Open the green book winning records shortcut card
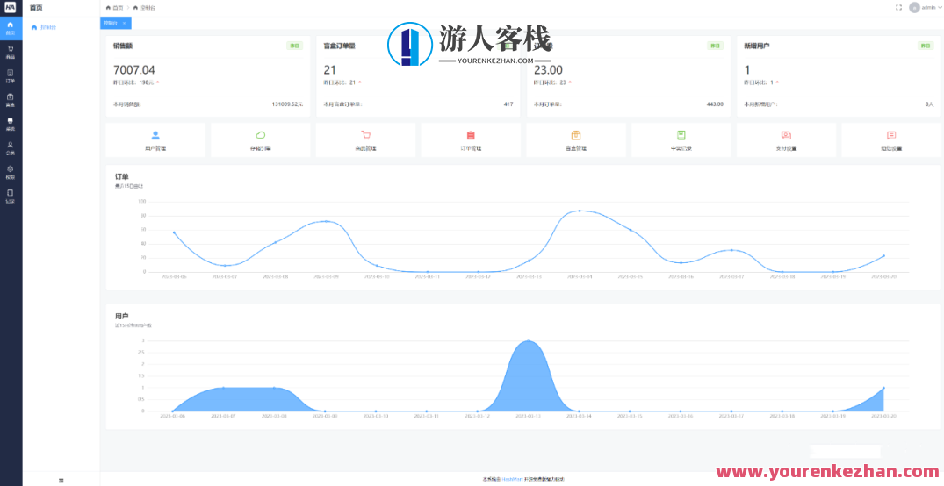The width and height of the screenshot is (944, 486). pos(681,140)
